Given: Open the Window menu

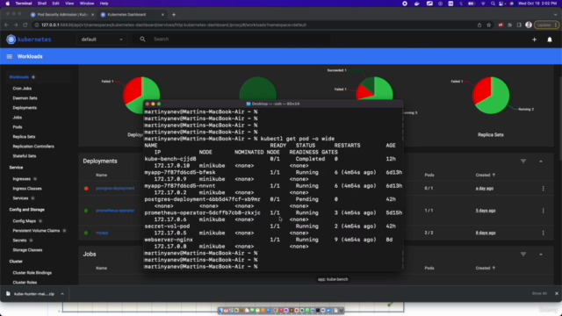Looking at the screenshot, I should coord(87,4).
